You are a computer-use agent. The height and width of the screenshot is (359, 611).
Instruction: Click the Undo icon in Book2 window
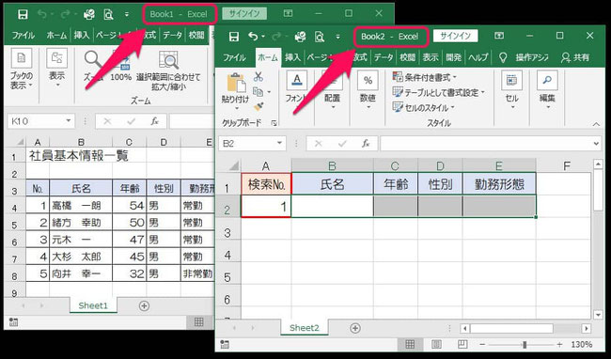(253, 37)
